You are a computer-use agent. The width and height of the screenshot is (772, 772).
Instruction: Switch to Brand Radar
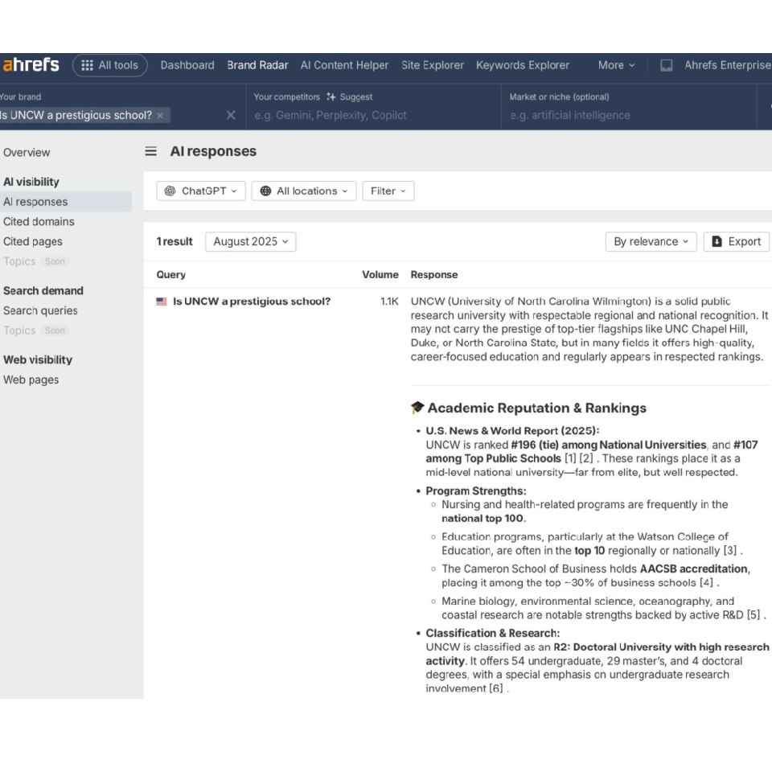pyautogui.click(x=257, y=65)
